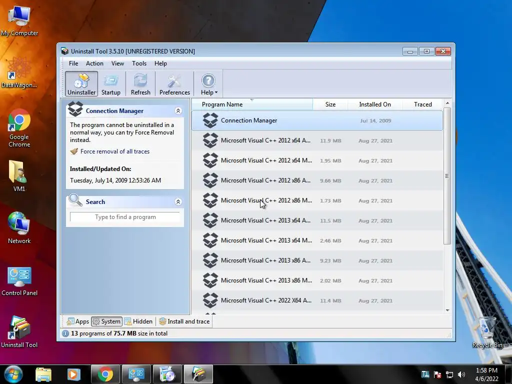The image size is (512, 384).
Task: Click the VM1 folder desktop icon
Action: click(x=19, y=176)
